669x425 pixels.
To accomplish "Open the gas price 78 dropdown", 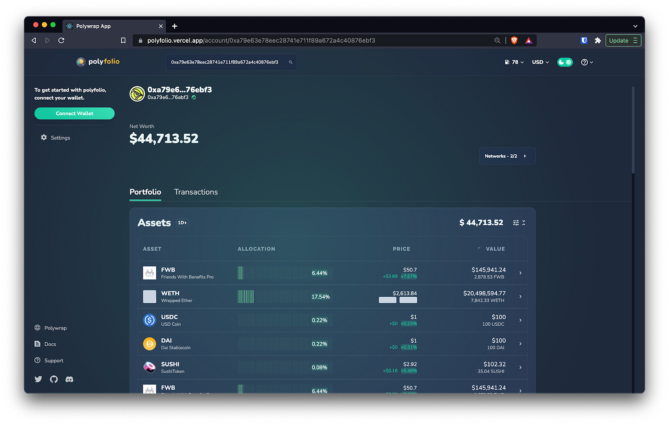I will click(x=514, y=62).
